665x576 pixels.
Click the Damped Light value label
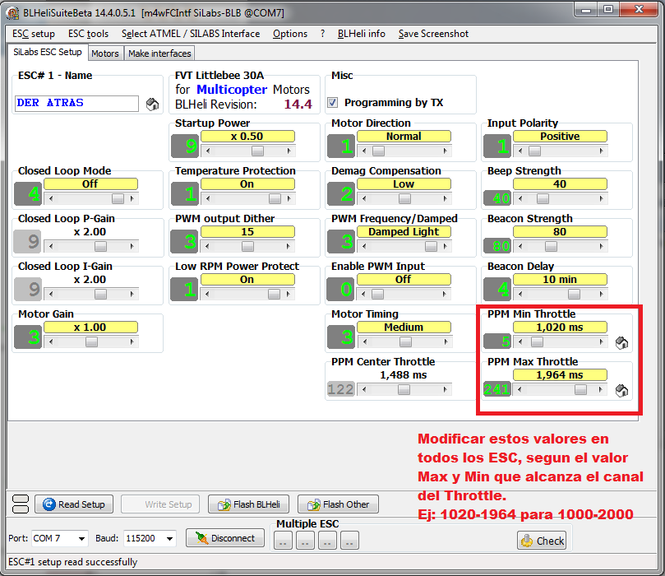[404, 232]
